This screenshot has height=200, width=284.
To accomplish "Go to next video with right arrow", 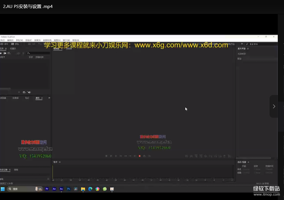I will pyautogui.click(x=274, y=106).
